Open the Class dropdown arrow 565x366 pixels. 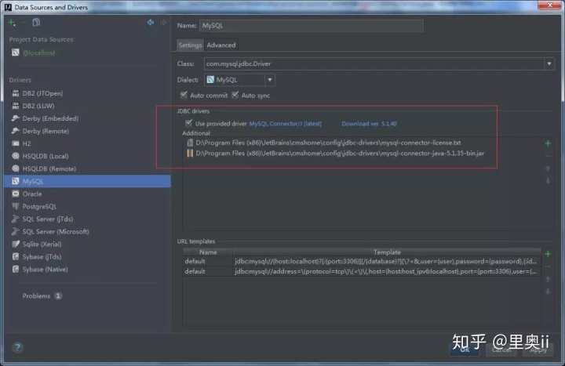[549, 63]
